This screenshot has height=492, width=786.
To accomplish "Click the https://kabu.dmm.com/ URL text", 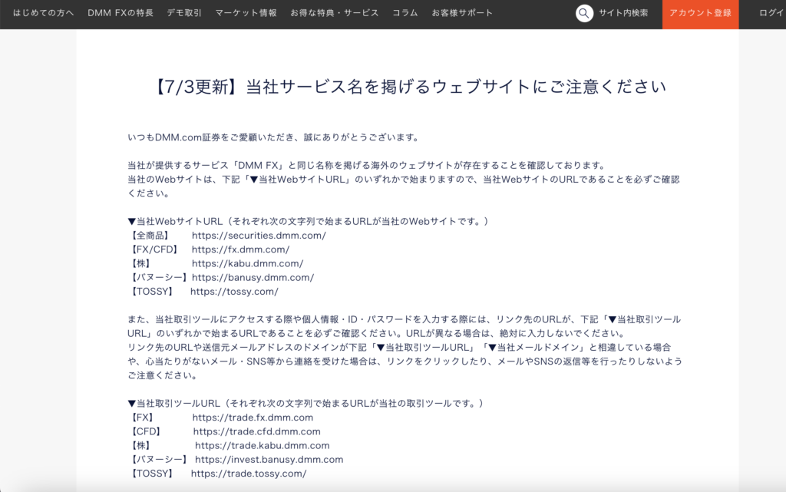I will click(248, 263).
